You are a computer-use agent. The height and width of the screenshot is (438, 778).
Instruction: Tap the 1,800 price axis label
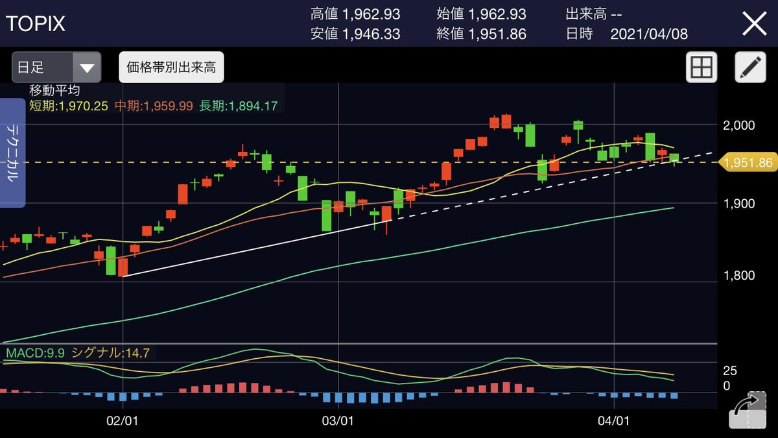pyautogui.click(x=739, y=276)
